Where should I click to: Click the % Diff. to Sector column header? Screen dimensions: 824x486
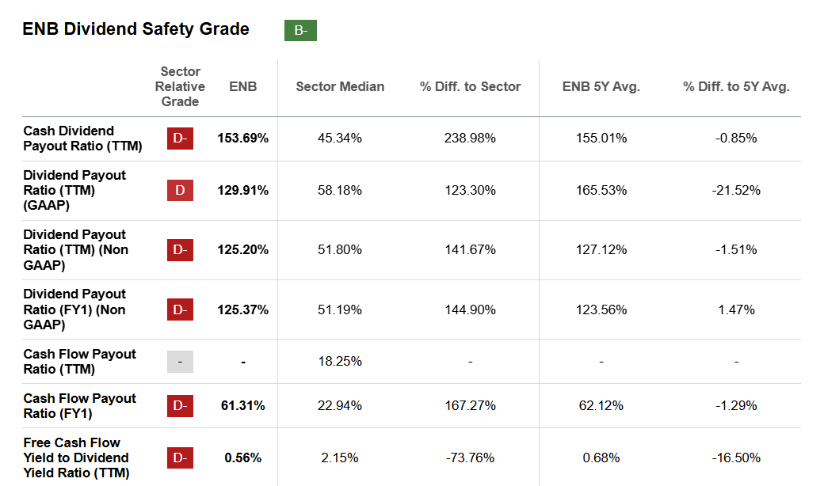[471, 87]
